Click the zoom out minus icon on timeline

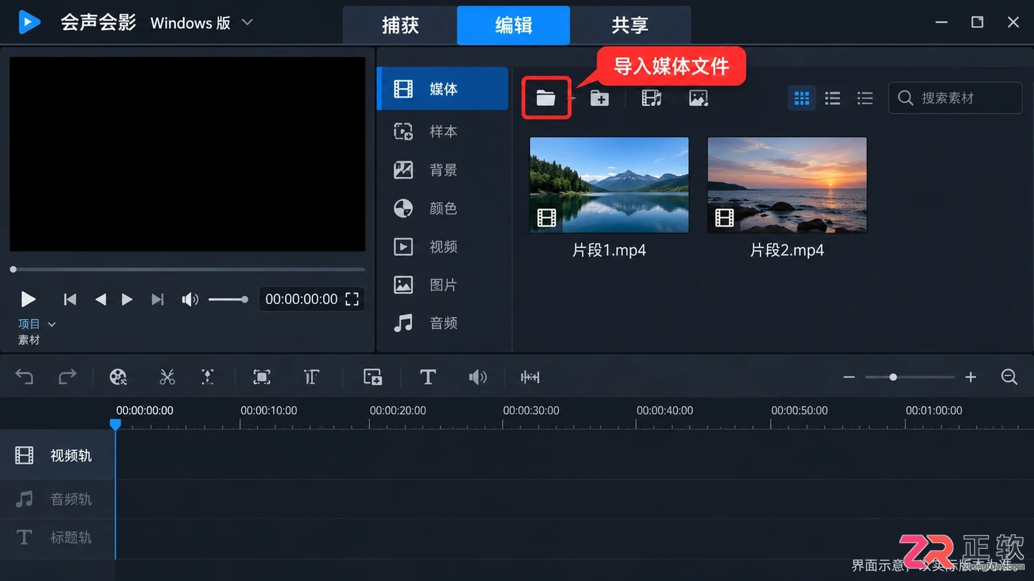[849, 377]
